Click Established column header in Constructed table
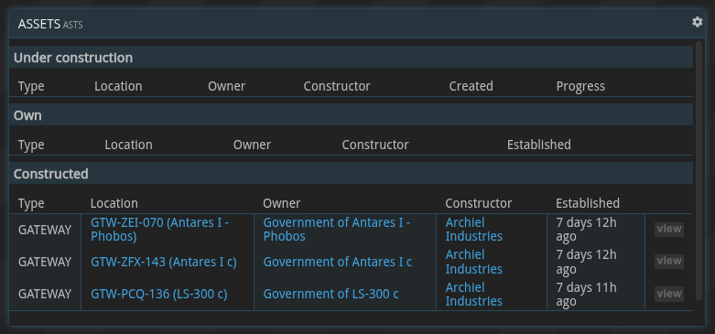Image resolution: width=715 pixels, height=334 pixels. coord(588,203)
